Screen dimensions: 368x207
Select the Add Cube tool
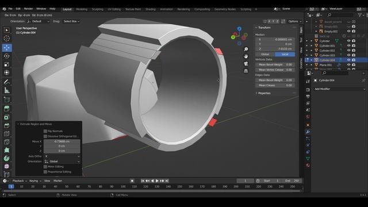click(6, 99)
